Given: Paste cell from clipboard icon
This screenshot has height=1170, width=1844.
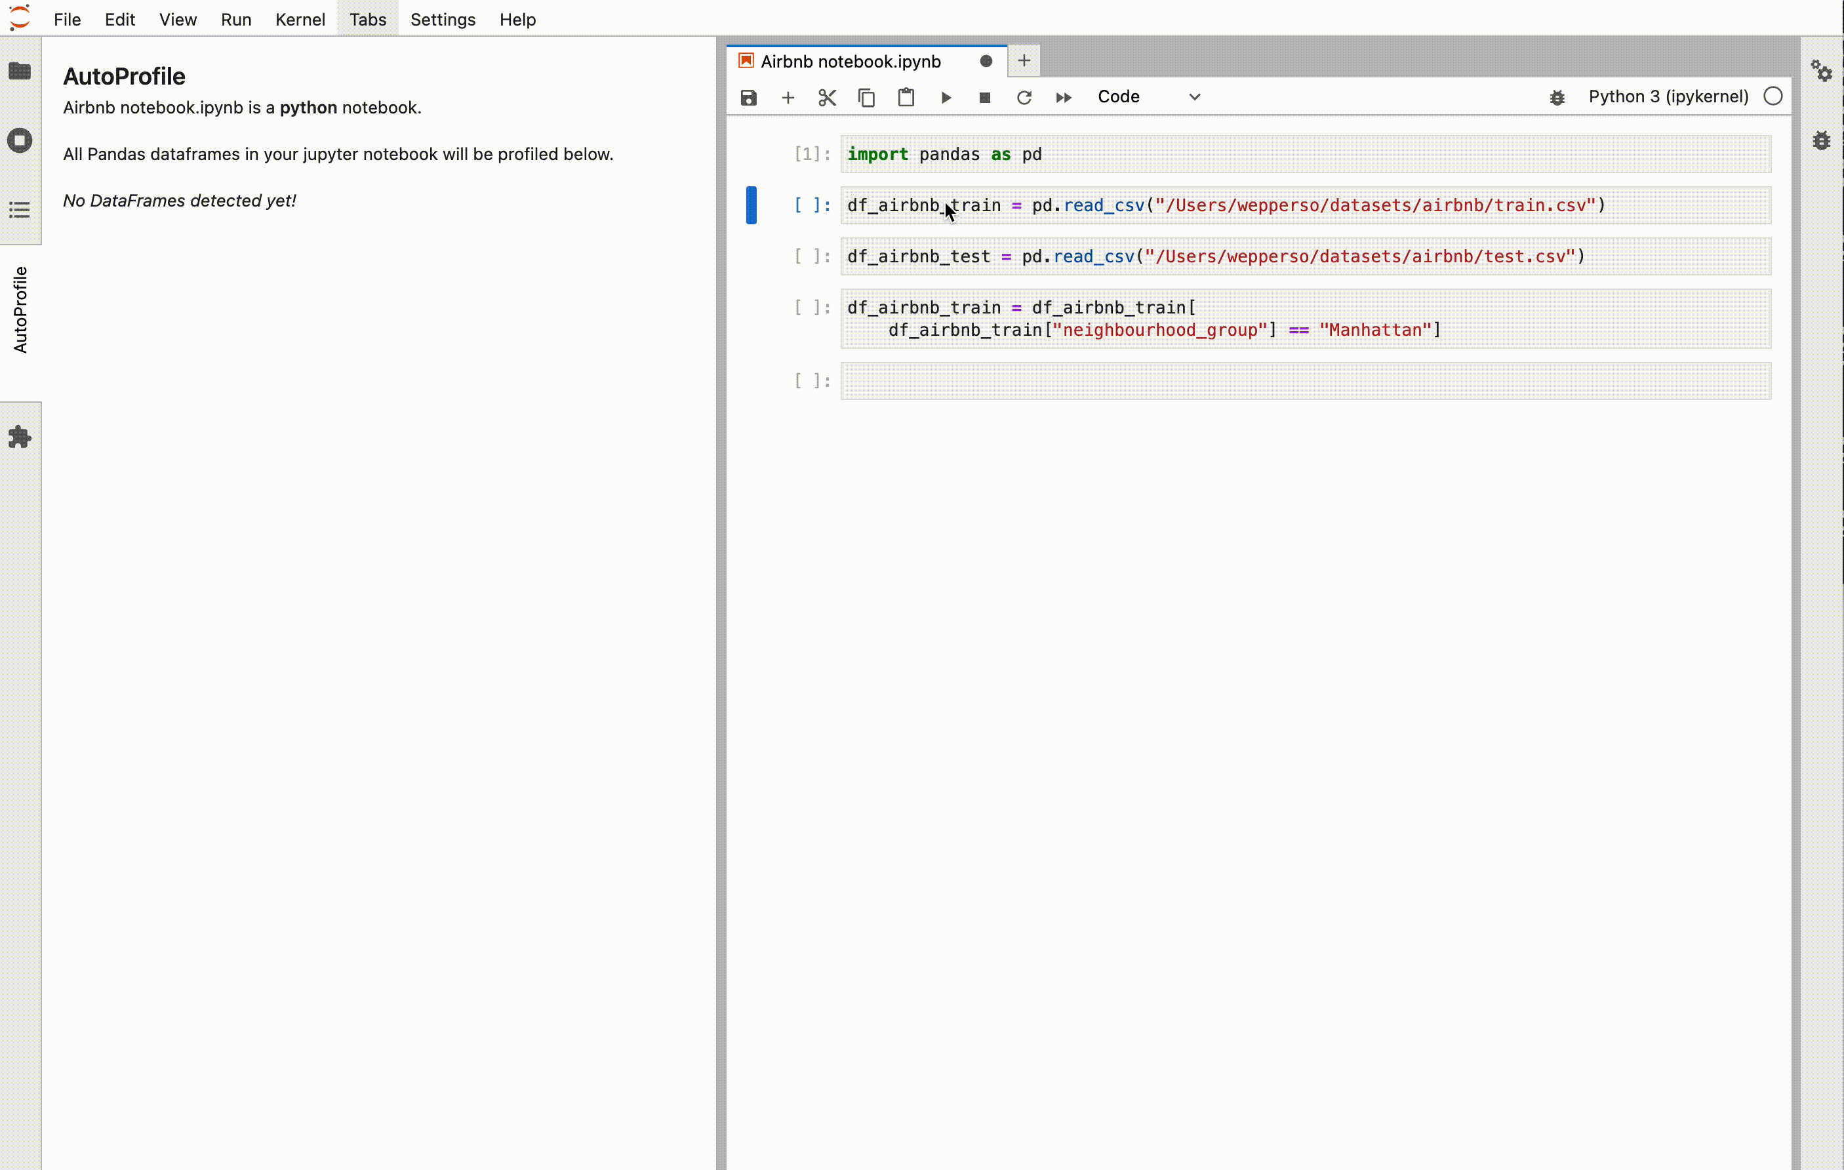Looking at the screenshot, I should click(x=906, y=97).
